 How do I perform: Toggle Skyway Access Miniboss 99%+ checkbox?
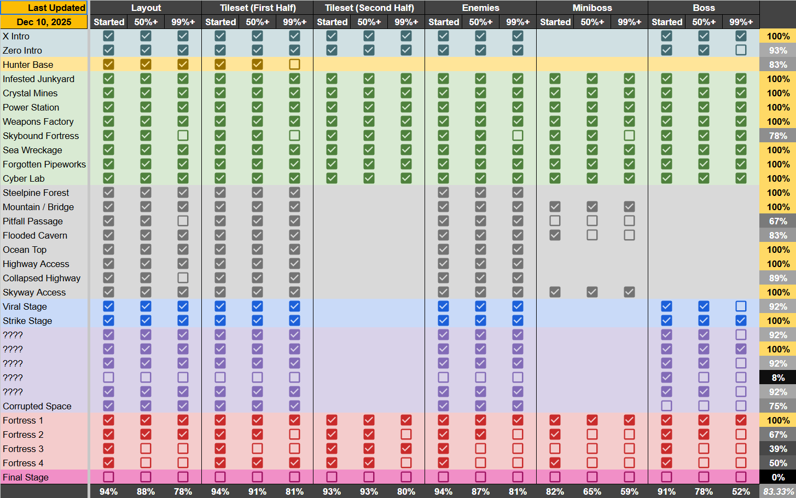(x=629, y=292)
